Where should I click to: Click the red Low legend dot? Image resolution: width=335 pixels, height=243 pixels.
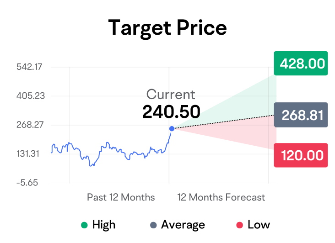tap(239, 225)
